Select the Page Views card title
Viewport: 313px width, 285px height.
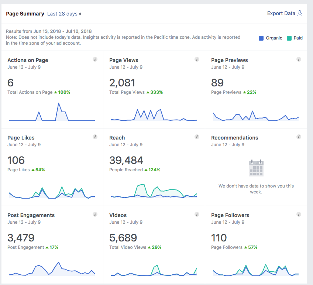coord(124,60)
